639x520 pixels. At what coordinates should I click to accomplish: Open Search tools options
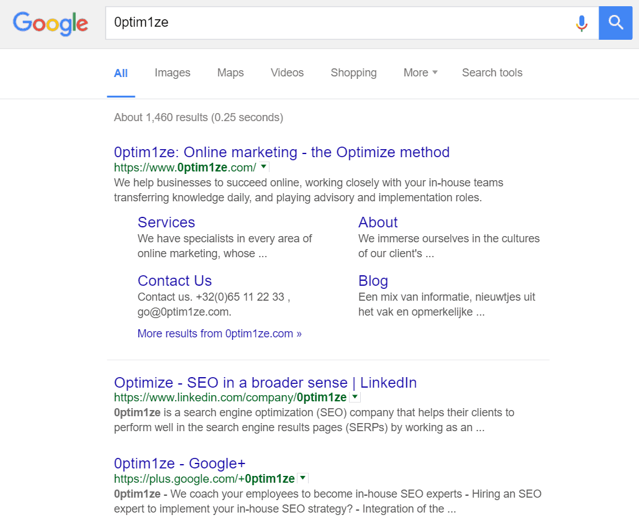[x=492, y=73]
